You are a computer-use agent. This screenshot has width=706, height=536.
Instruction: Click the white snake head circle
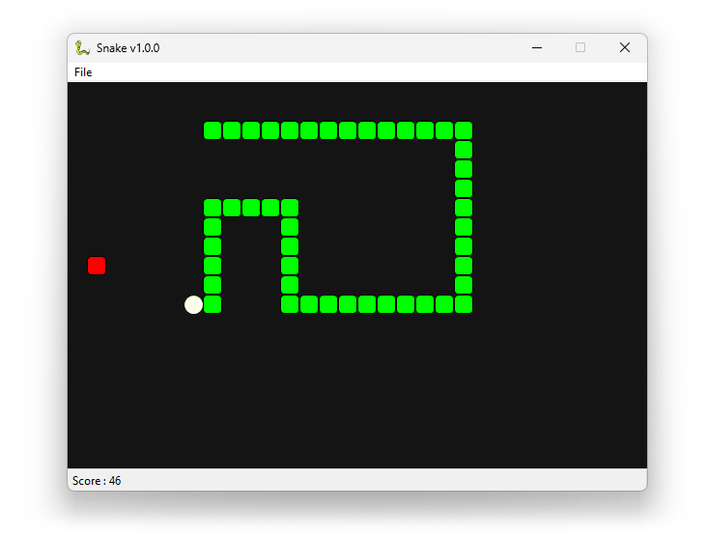pos(193,304)
